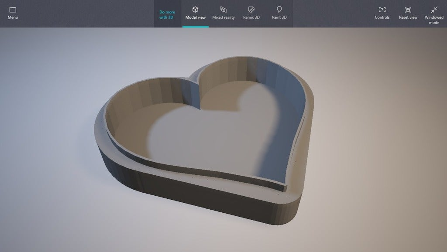Open the model with the Paint 3D icon
This screenshot has width=447, height=252.
(279, 9)
